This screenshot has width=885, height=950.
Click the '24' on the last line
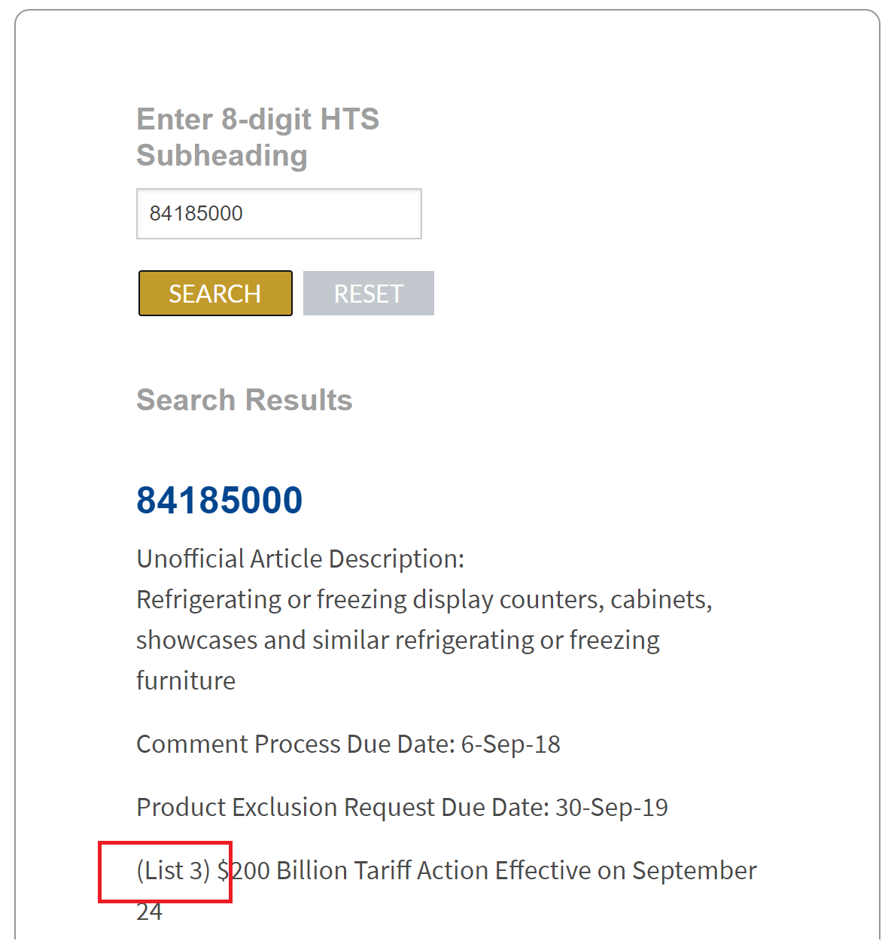tap(149, 912)
